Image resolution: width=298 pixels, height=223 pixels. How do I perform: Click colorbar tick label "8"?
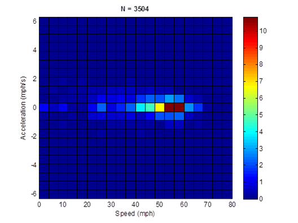261,64
